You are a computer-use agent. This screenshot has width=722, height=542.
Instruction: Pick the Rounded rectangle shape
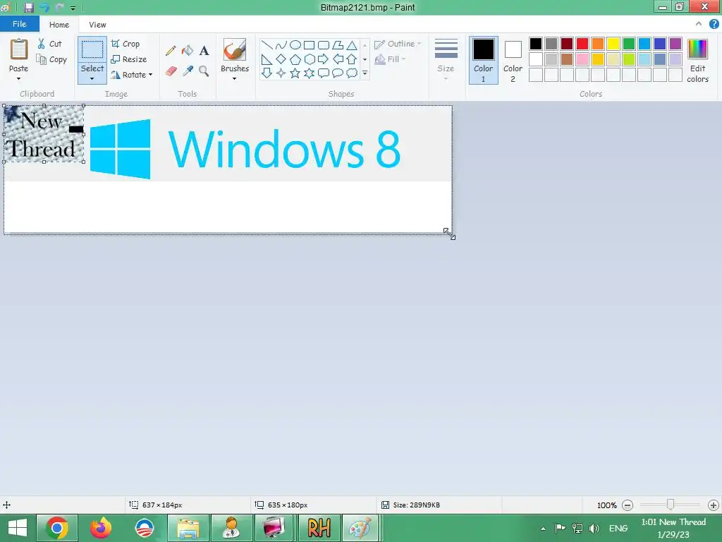pyautogui.click(x=323, y=45)
